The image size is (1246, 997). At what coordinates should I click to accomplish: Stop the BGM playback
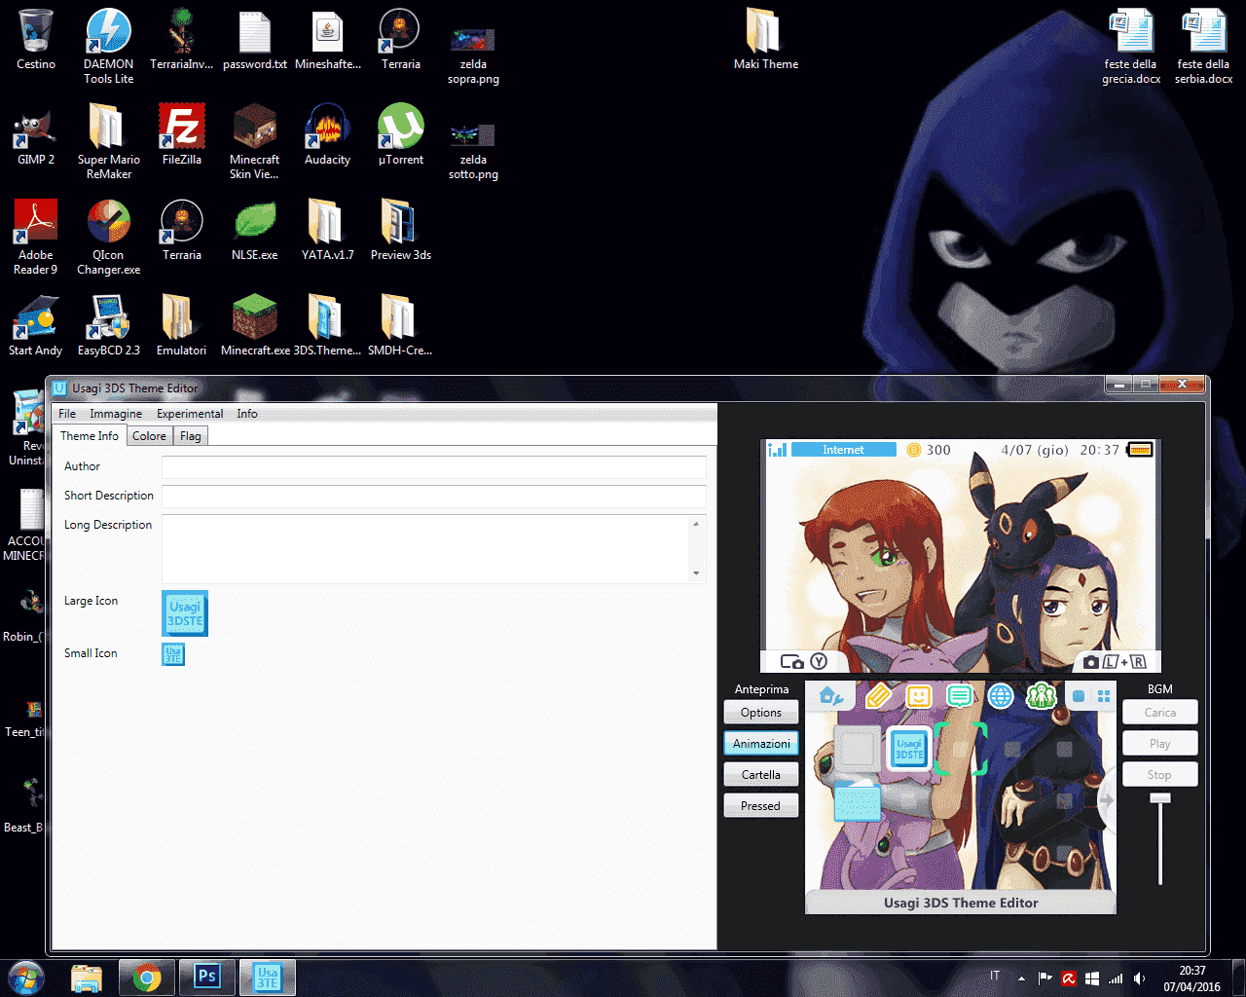[x=1159, y=775]
